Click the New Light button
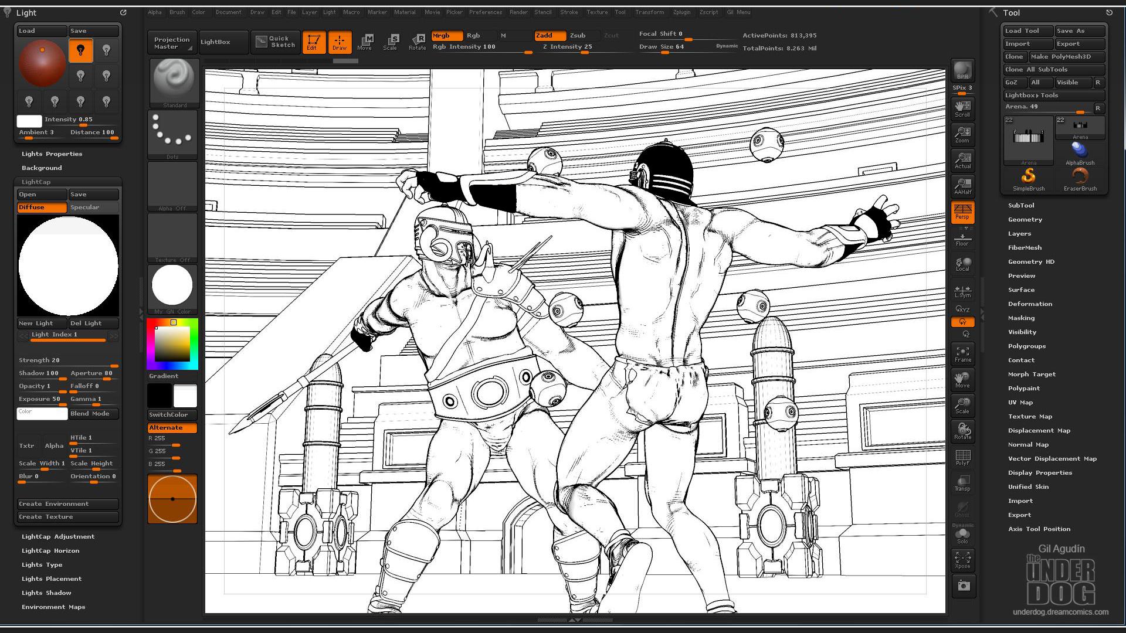1126x633 pixels. [x=42, y=324]
